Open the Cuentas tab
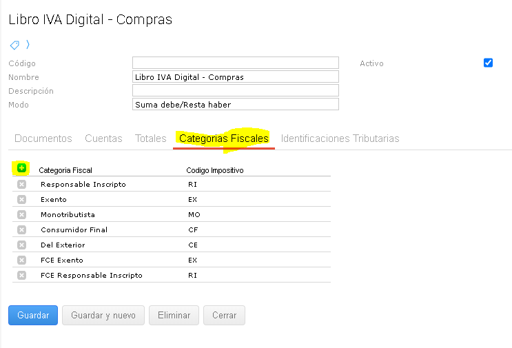Image resolution: width=512 pixels, height=348 pixels. coord(103,139)
